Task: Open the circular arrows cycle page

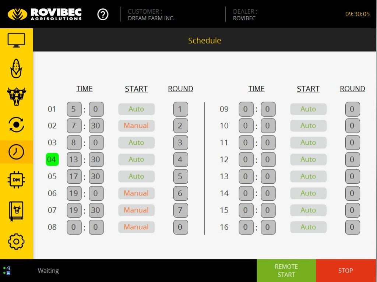Action: click(16, 124)
